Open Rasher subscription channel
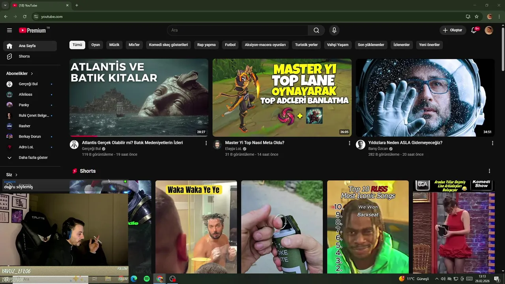The width and height of the screenshot is (505, 284). [x=30, y=126]
